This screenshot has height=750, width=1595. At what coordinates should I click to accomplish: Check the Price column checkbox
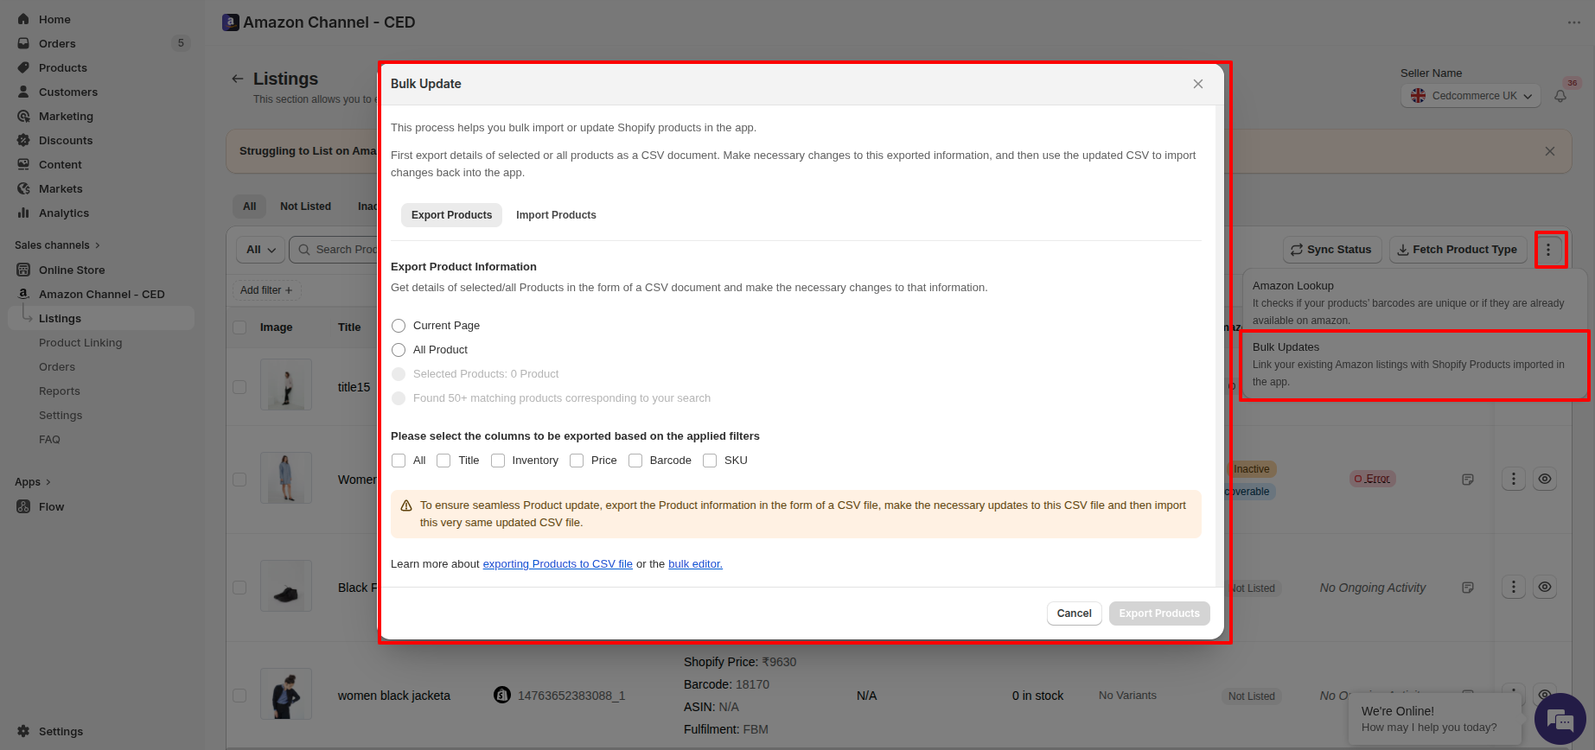tap(577, 461)
